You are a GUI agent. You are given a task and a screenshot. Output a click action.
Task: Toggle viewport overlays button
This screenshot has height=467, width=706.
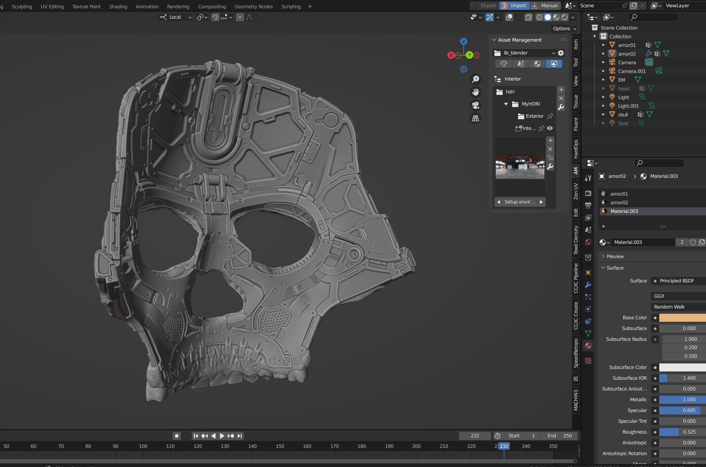tap(509, 17)
